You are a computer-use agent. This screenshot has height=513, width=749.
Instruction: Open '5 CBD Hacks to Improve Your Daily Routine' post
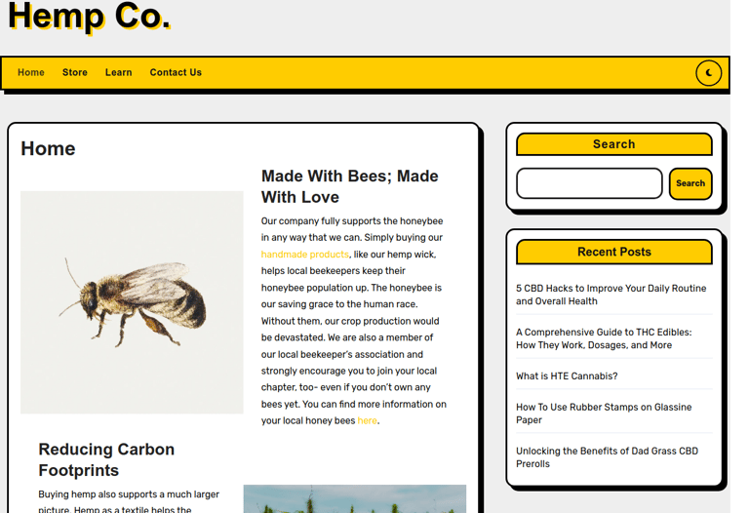click(x=611, y=295)
